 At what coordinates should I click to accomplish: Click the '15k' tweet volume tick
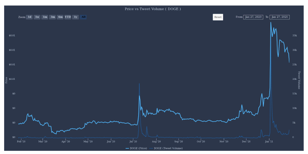coord(294,94)
